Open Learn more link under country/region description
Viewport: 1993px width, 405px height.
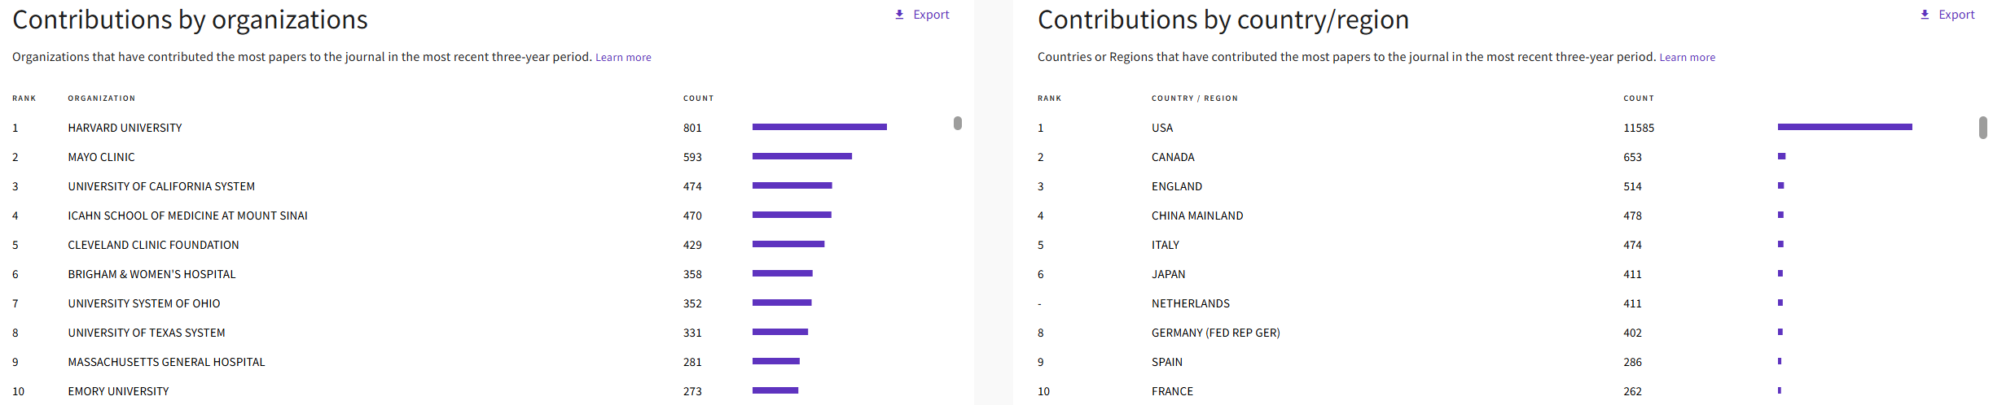point(1687,57)
